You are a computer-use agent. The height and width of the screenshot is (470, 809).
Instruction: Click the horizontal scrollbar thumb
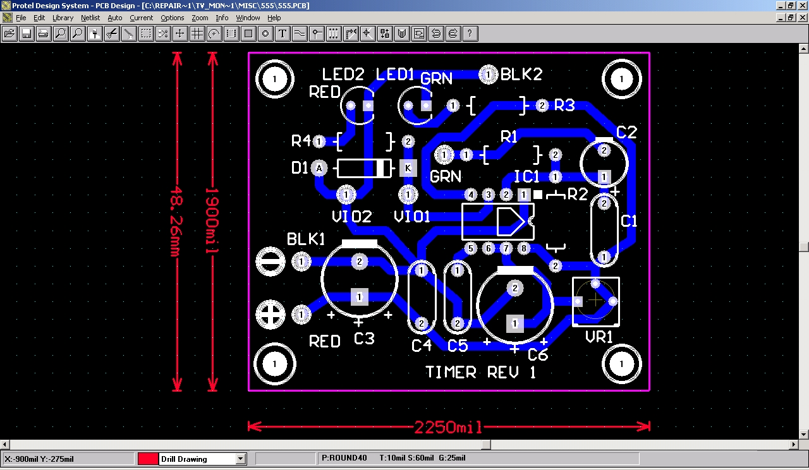pos(485,445)
